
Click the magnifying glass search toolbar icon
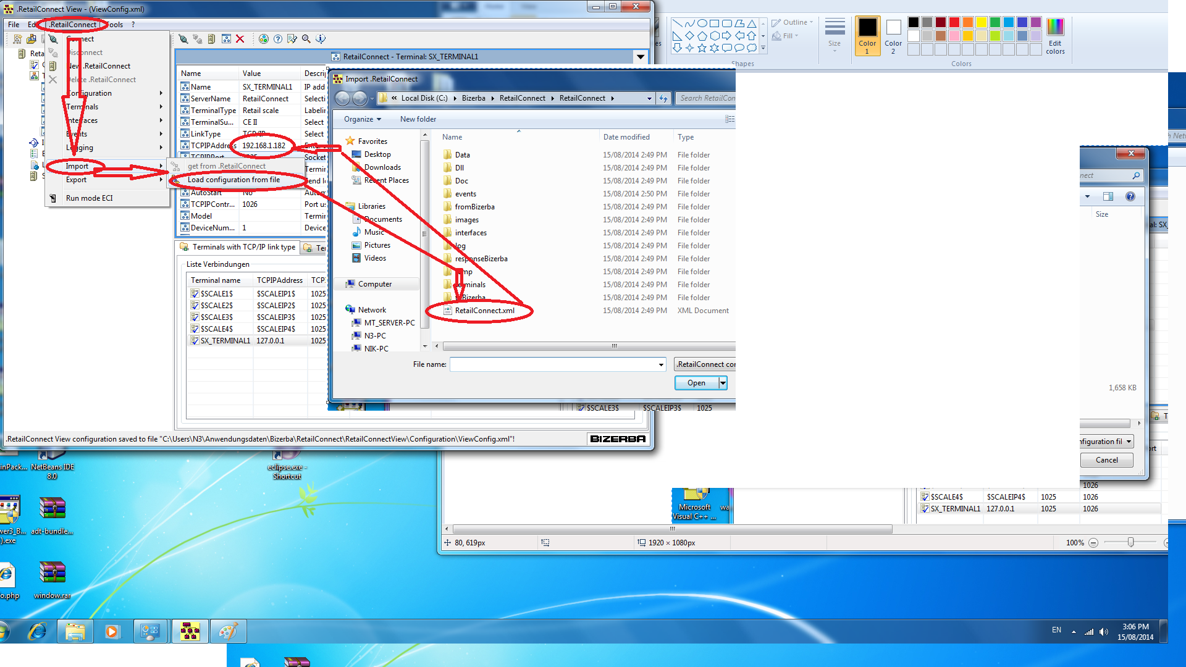306,39
